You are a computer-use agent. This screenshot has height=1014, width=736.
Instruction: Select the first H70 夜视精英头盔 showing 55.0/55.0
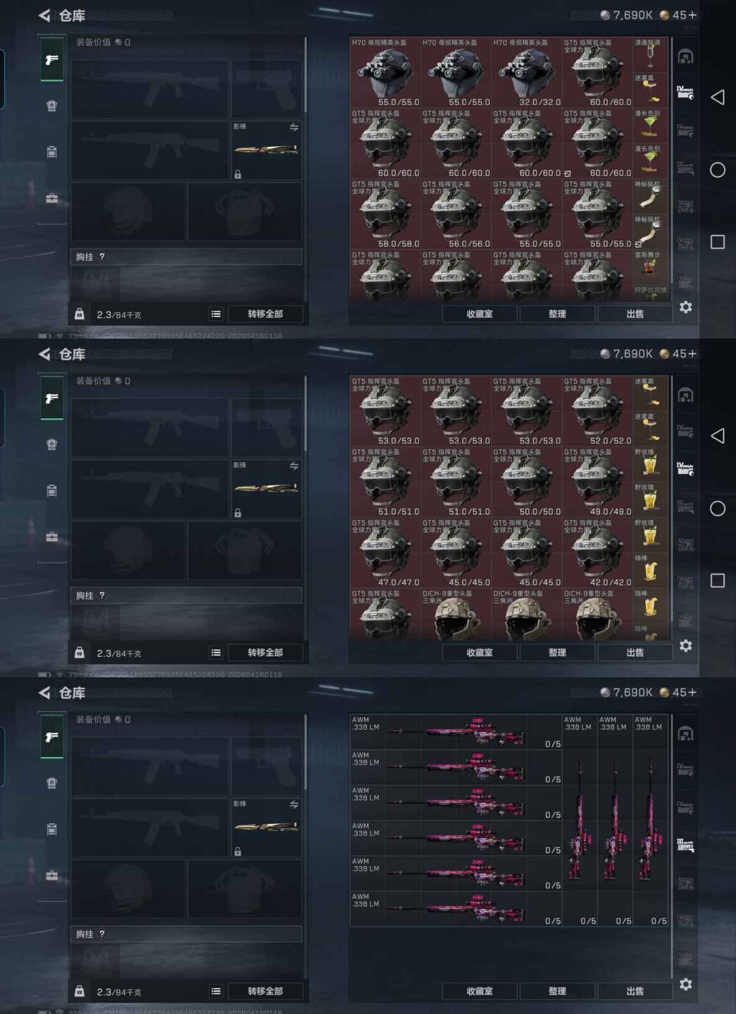tap(385, 72)
